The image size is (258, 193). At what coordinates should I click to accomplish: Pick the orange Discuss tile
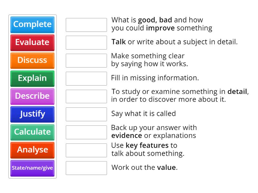click(32, 60)
